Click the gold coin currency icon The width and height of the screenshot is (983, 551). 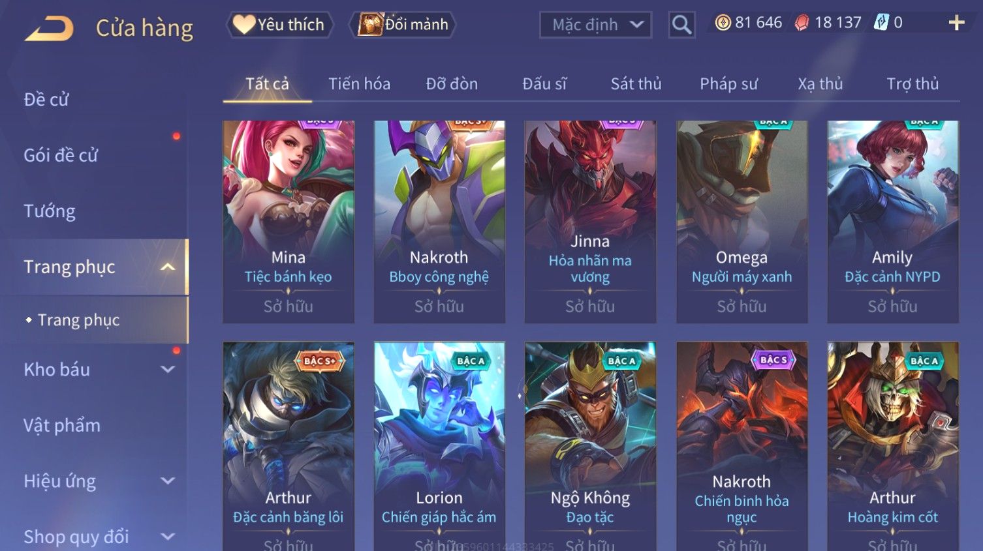[723, 23]
